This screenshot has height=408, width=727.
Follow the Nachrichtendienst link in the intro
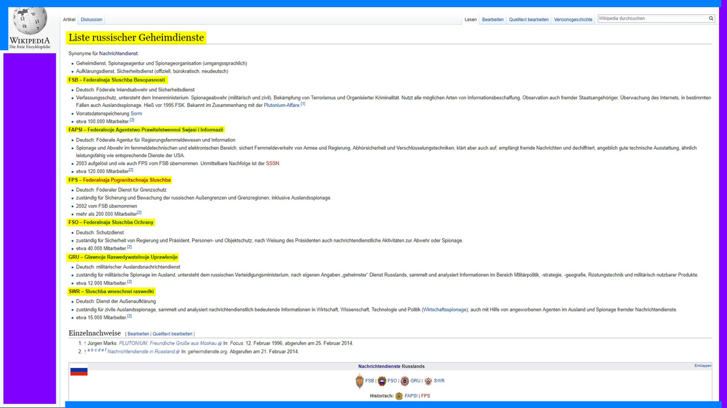point(118,54)
